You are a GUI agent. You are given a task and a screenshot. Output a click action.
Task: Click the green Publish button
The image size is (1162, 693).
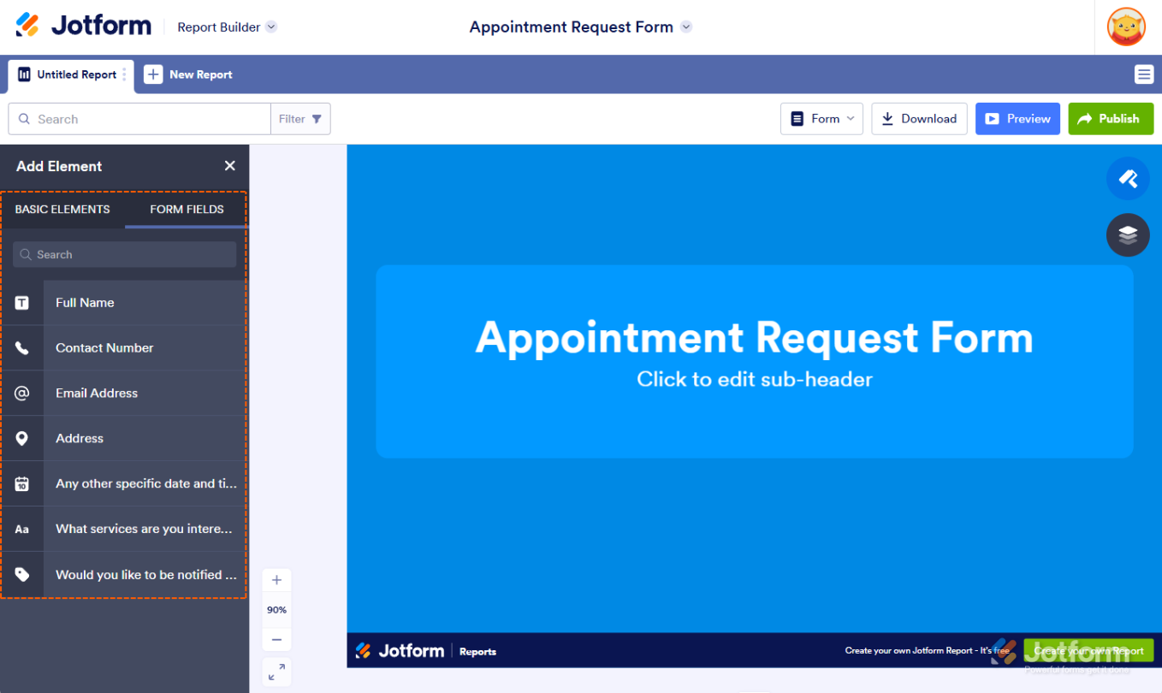pos(1111,119)
